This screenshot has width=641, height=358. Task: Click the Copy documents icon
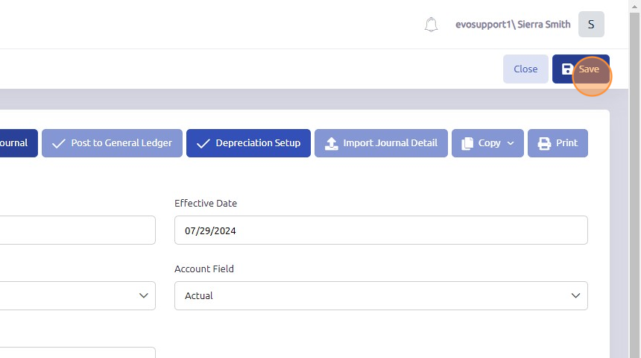click(468, 143)
